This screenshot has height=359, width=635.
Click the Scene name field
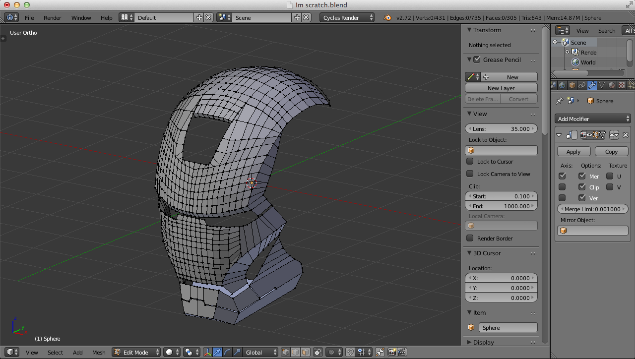point(262,17)
